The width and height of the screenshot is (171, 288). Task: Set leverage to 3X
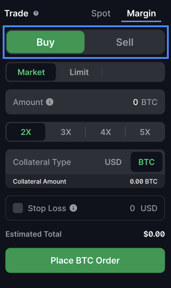66,132
